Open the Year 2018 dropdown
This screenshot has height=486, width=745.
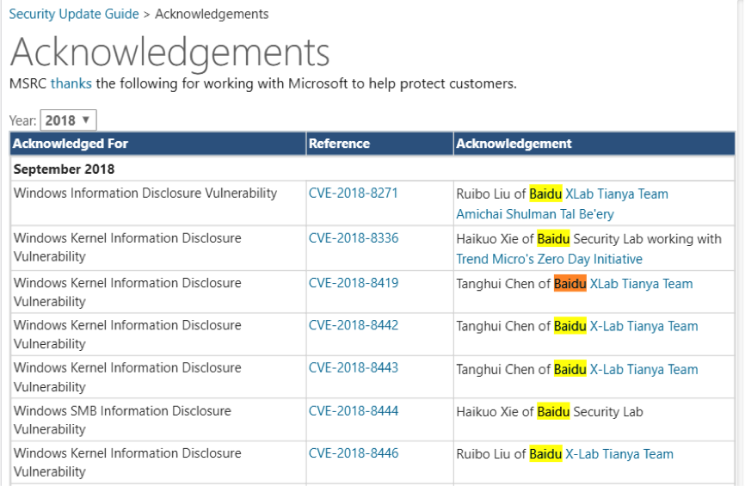click(x=68, y=120)
